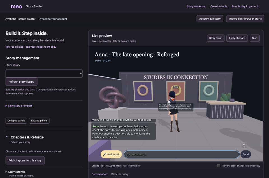Click the Synced to your account status
269x178 pixels.
[53, 19]
